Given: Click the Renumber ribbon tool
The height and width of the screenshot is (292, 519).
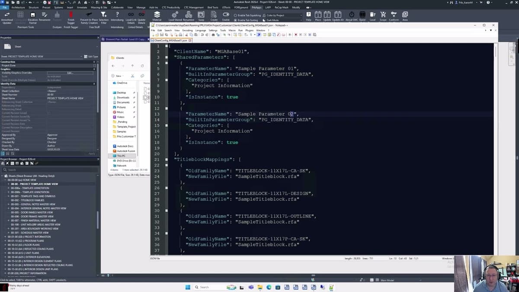Looking at the screenshot, I should click(189, 16).
